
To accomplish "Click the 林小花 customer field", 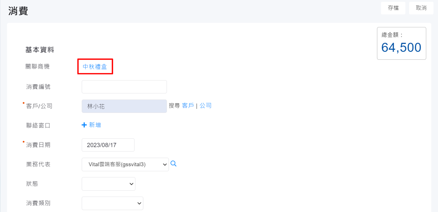I will point(124,106).
